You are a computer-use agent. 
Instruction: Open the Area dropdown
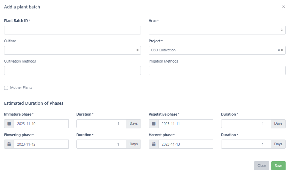[217, 30]
